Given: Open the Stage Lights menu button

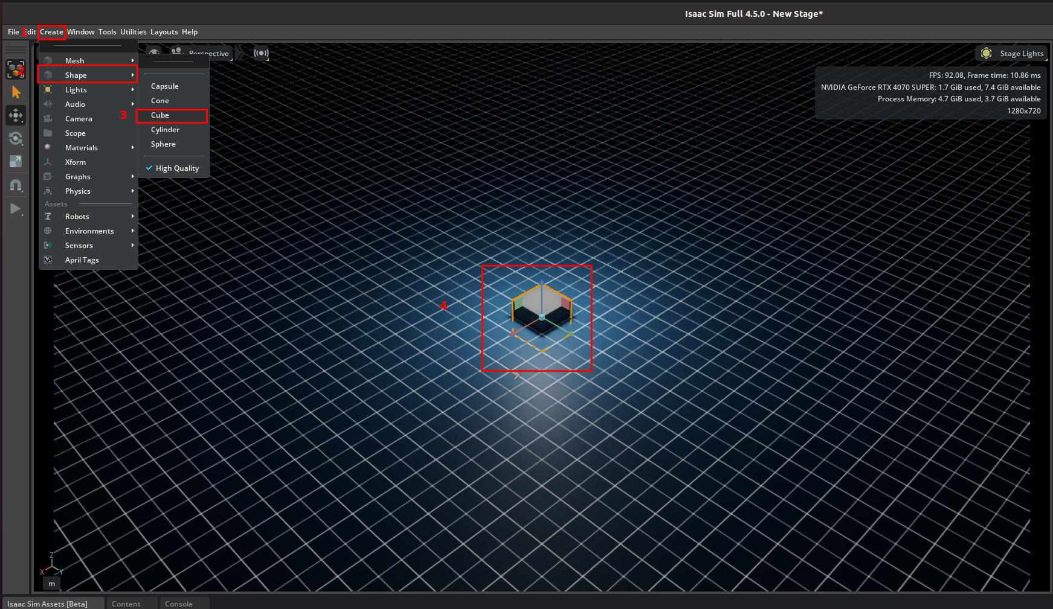Looking at the screenshot, I should pyautogui.click(x=1011, y=53).
